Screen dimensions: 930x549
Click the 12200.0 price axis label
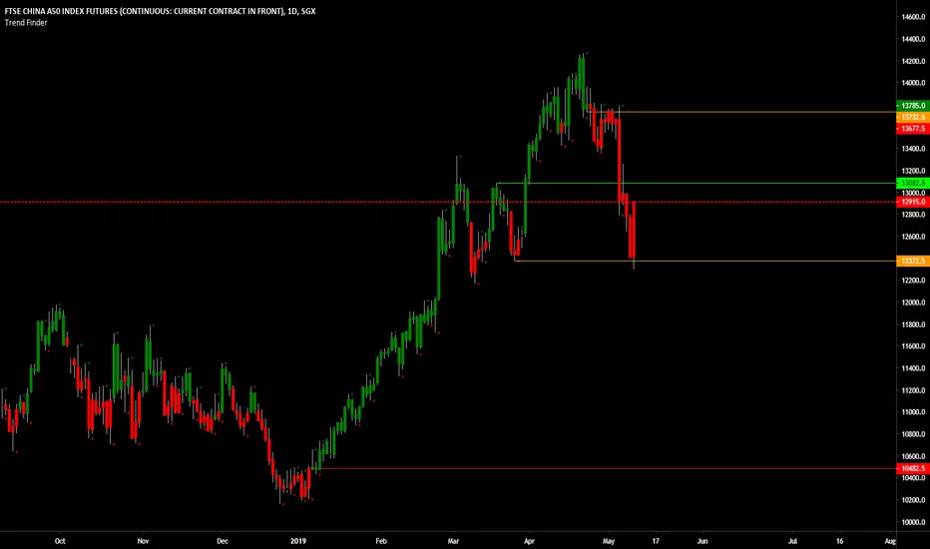tap(914, 280)
